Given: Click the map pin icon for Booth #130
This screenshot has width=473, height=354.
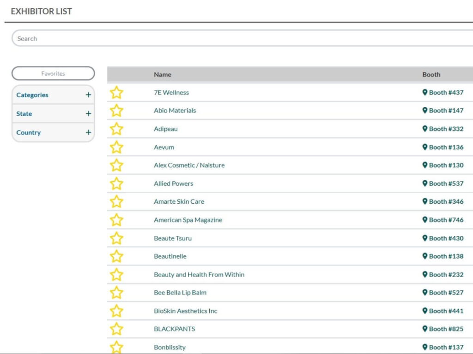Looking at the screenshot, I should [425, 165].
